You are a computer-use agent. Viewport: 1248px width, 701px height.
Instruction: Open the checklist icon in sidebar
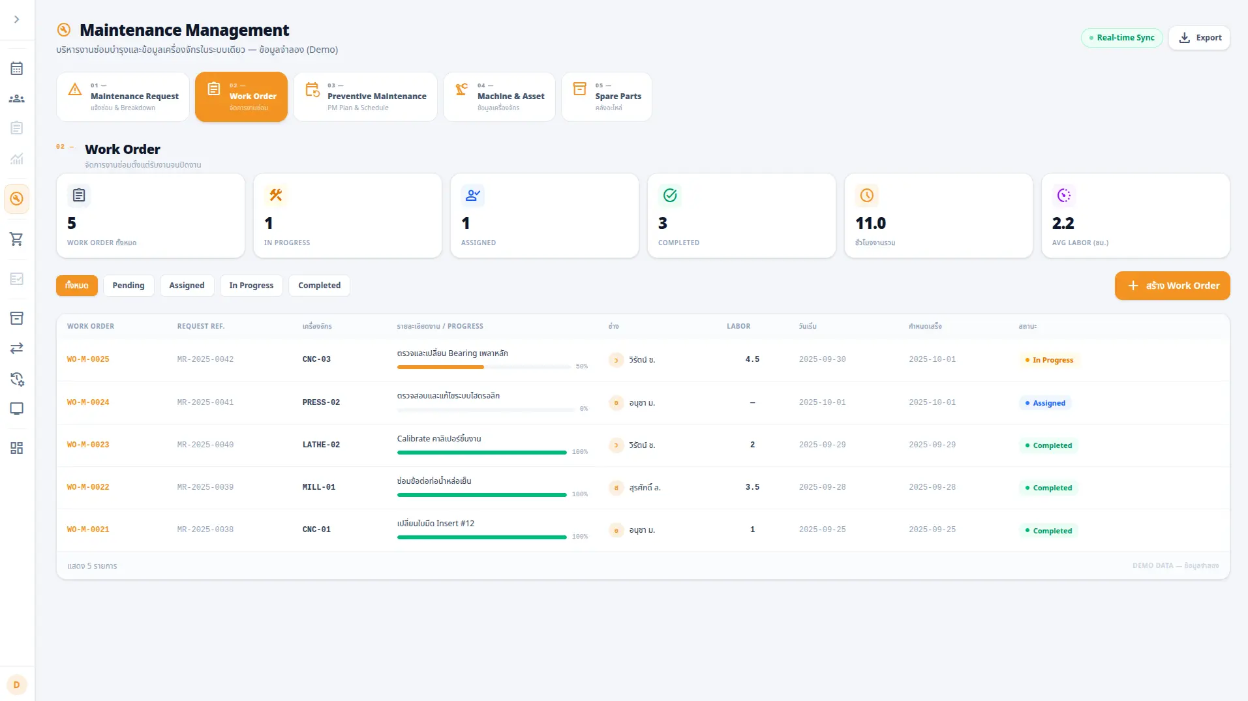click(x=17, y=279)
